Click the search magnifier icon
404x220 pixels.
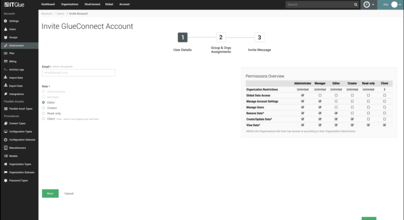tap(356, 5)
